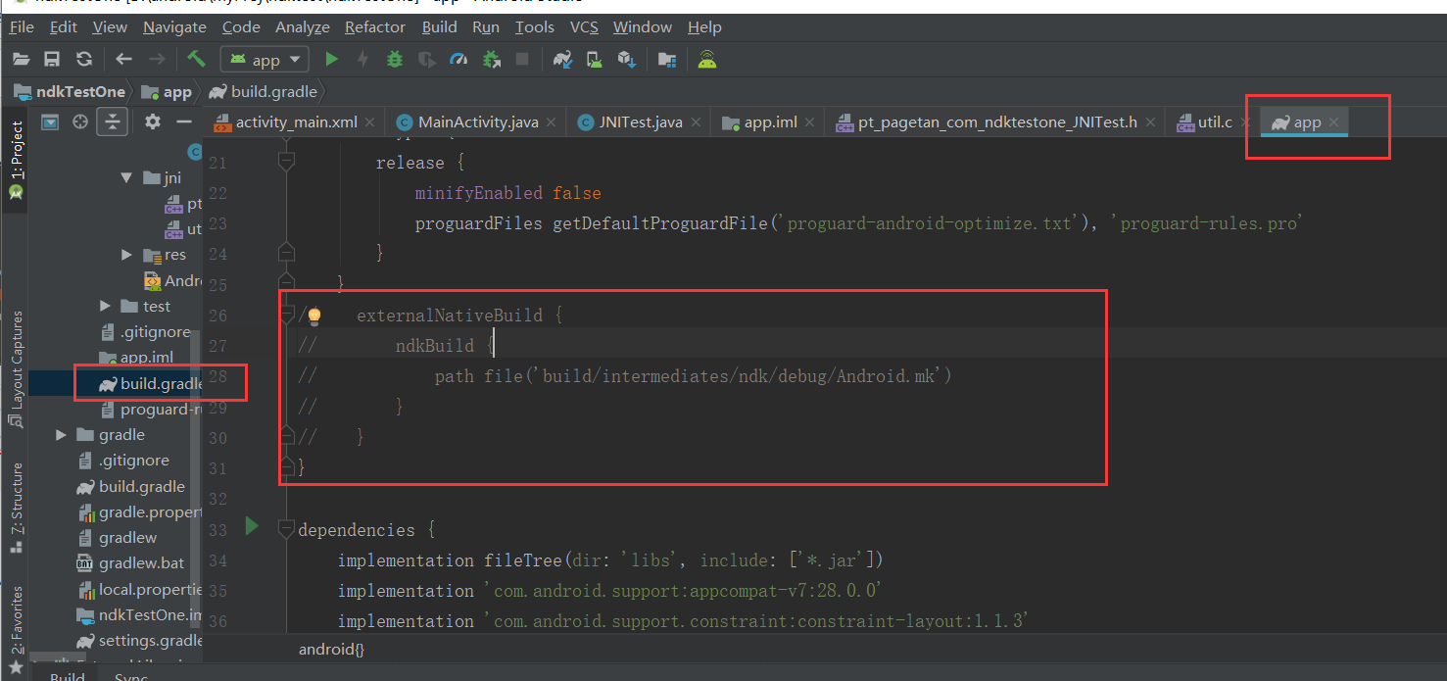The width and height of the screenshot is (1447, 681).
Task: Run dependencies block via gutter play arrow
Action: 252,526
